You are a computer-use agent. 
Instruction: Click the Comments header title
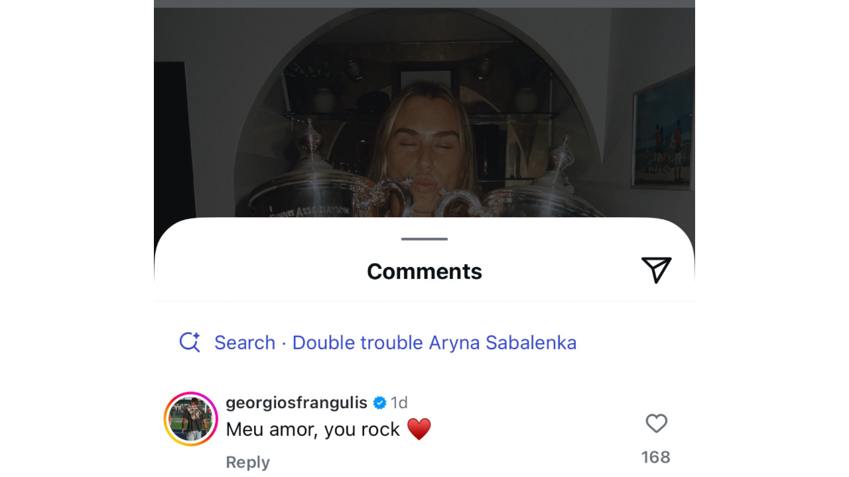[424, 271]
